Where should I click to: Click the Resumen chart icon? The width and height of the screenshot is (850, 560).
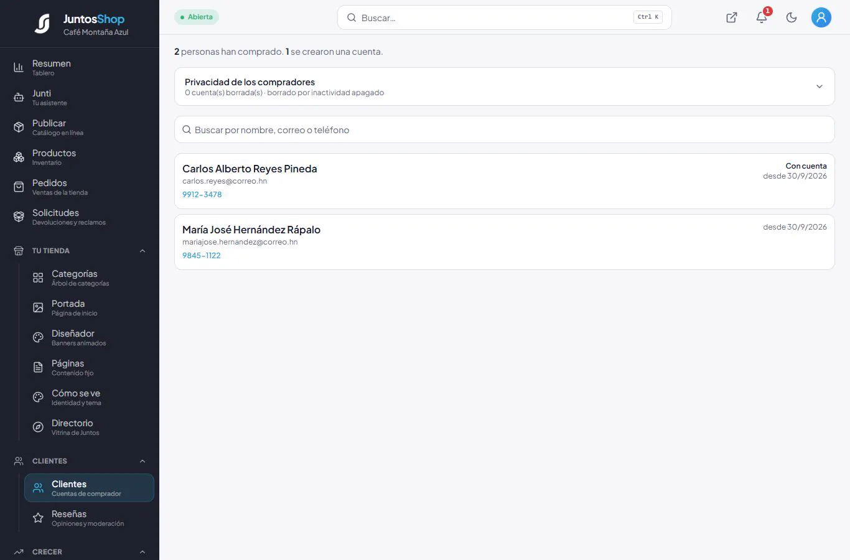coord(19,67)
